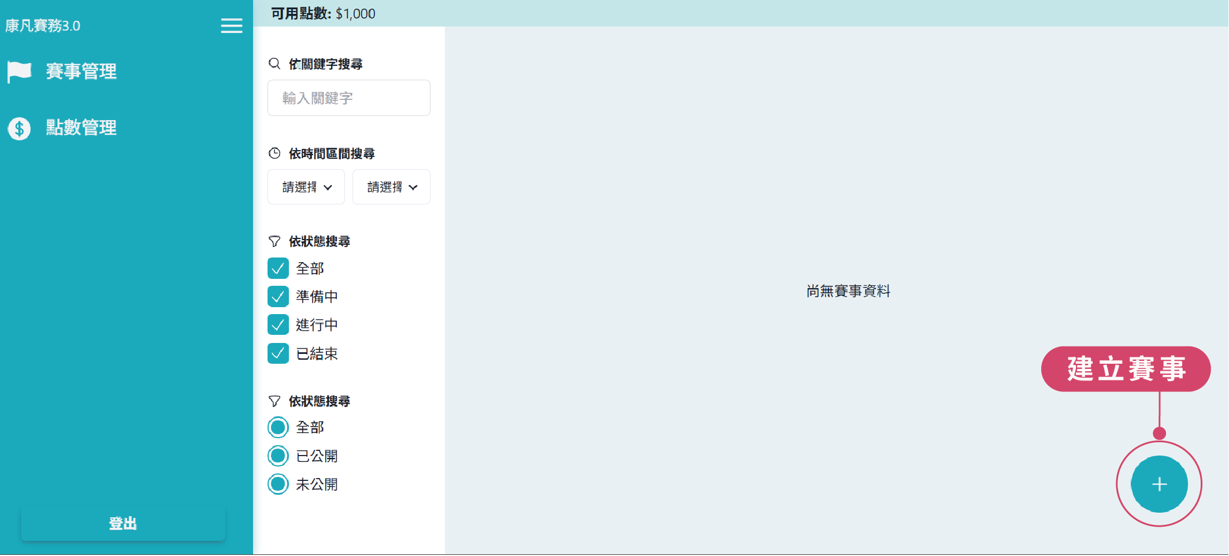Toggle the 進行中 checkbox
1229x556 pixels.
[278, 325]
